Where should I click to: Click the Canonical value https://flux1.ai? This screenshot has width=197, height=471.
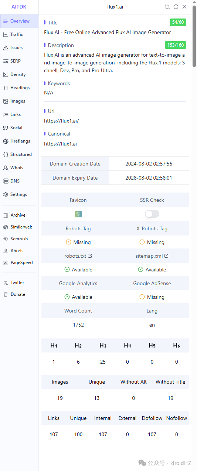[61, 144]
